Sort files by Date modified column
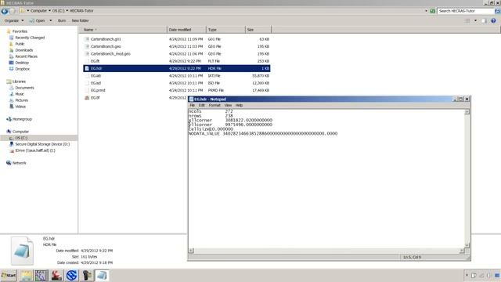This screenshot has width=501, height=282. pos(186,30)
